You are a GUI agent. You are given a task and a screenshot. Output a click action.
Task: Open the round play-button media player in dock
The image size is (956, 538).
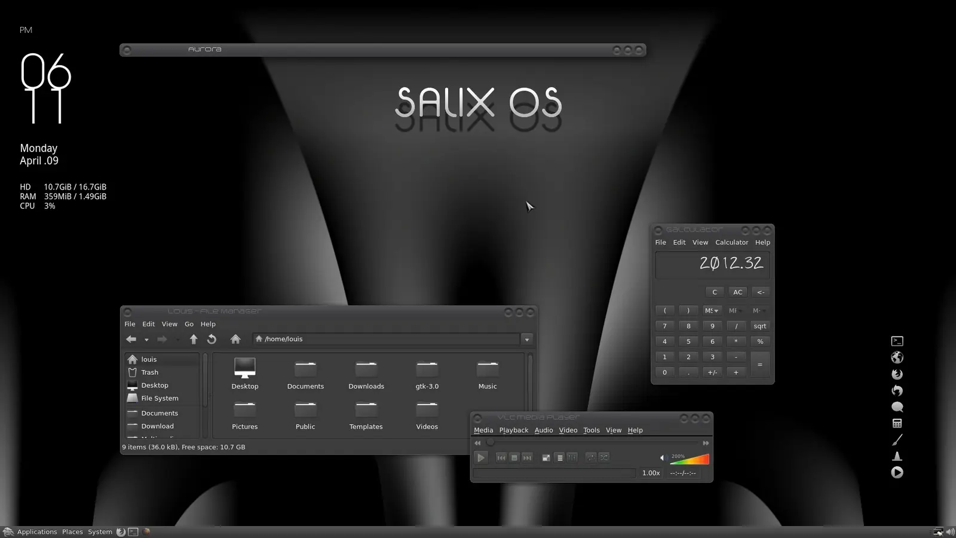pos(897,472)
